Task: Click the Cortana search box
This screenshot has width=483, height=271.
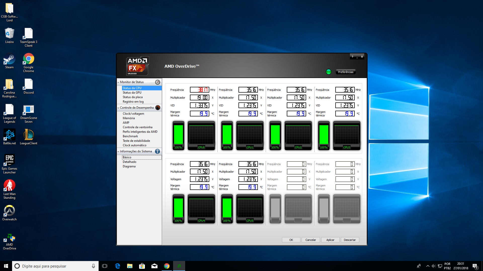Action: (55, 266)
